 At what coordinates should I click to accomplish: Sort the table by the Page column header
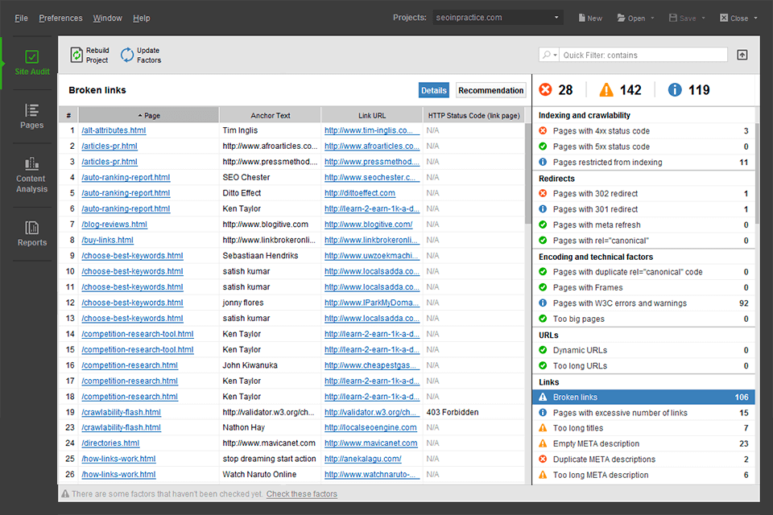pyautogui.click(x=149, y=115)
